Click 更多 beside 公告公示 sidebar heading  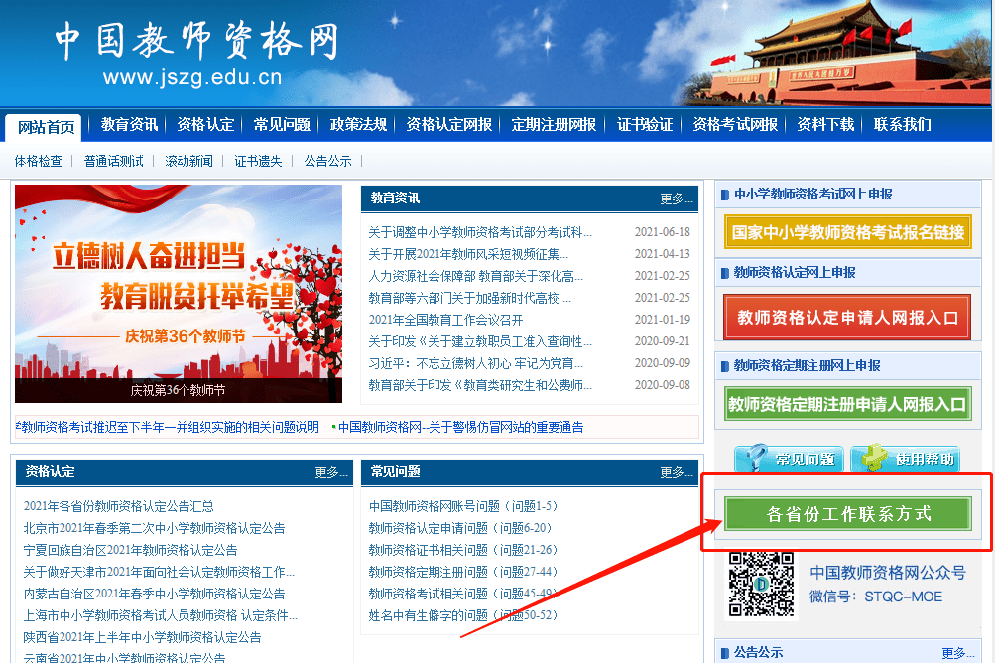pos(958,653)
